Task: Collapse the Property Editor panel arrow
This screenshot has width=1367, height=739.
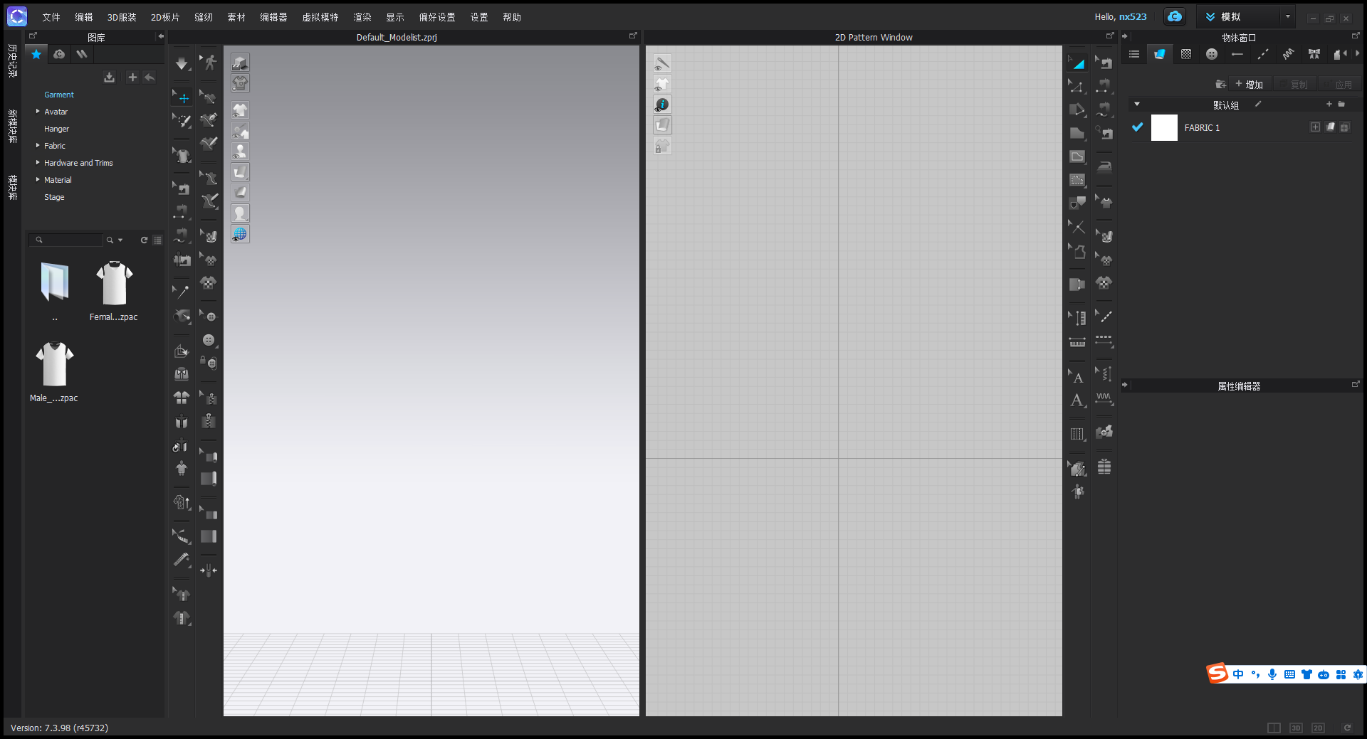Action: click(x=1125, y=385)
